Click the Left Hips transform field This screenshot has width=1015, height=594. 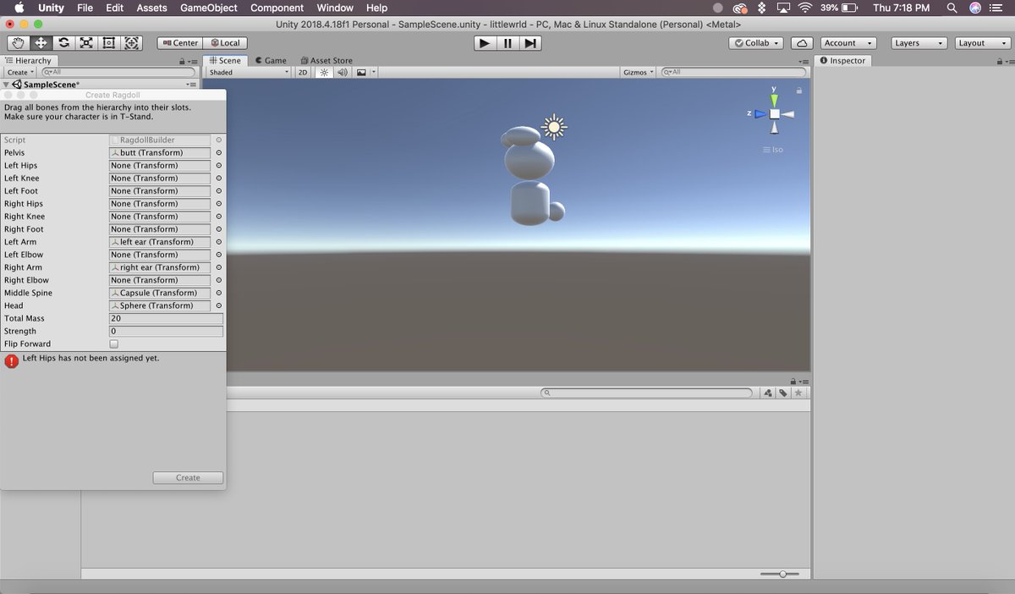coord(160,166)
